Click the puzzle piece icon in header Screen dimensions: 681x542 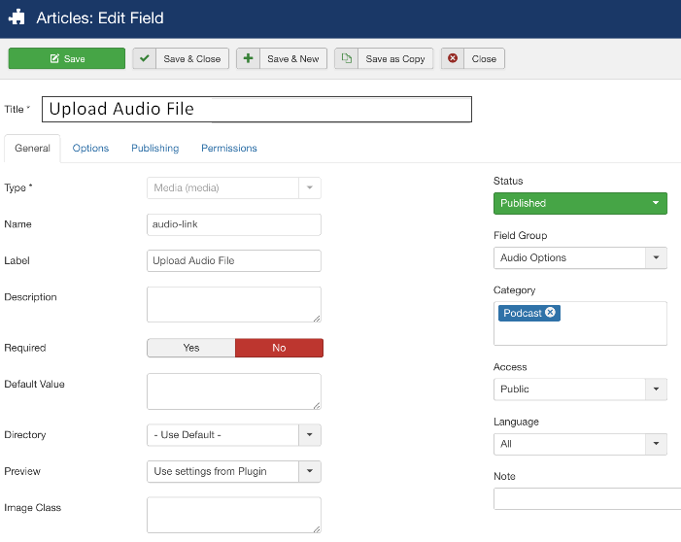(x=17, y=17)
